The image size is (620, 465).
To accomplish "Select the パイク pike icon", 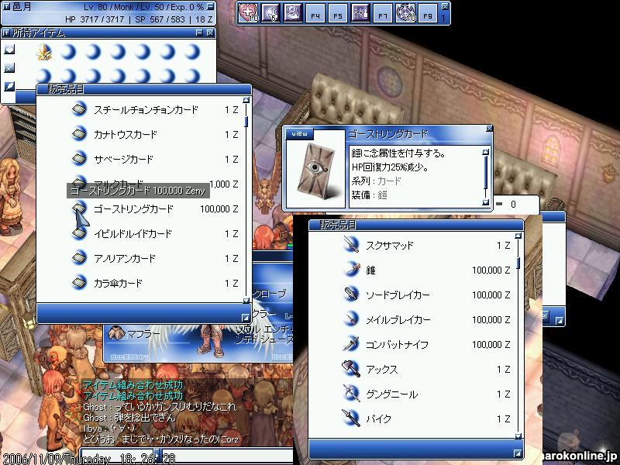I will tap(351, 418).
